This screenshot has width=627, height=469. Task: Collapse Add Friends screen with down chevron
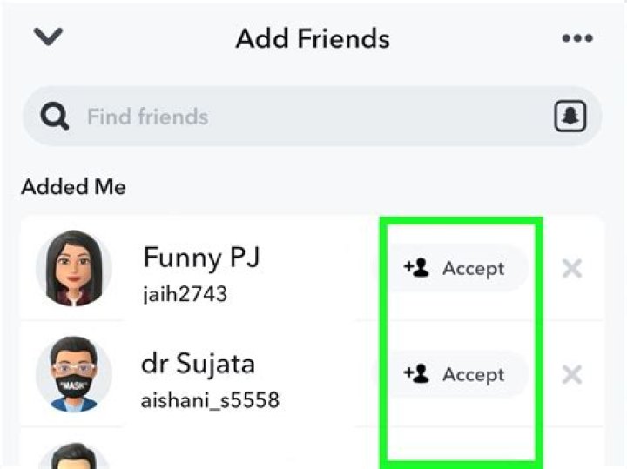click(49, 37)
